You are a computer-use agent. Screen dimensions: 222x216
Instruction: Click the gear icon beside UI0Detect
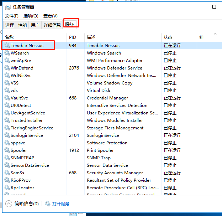pyautogui.click(x=7, y=105)
